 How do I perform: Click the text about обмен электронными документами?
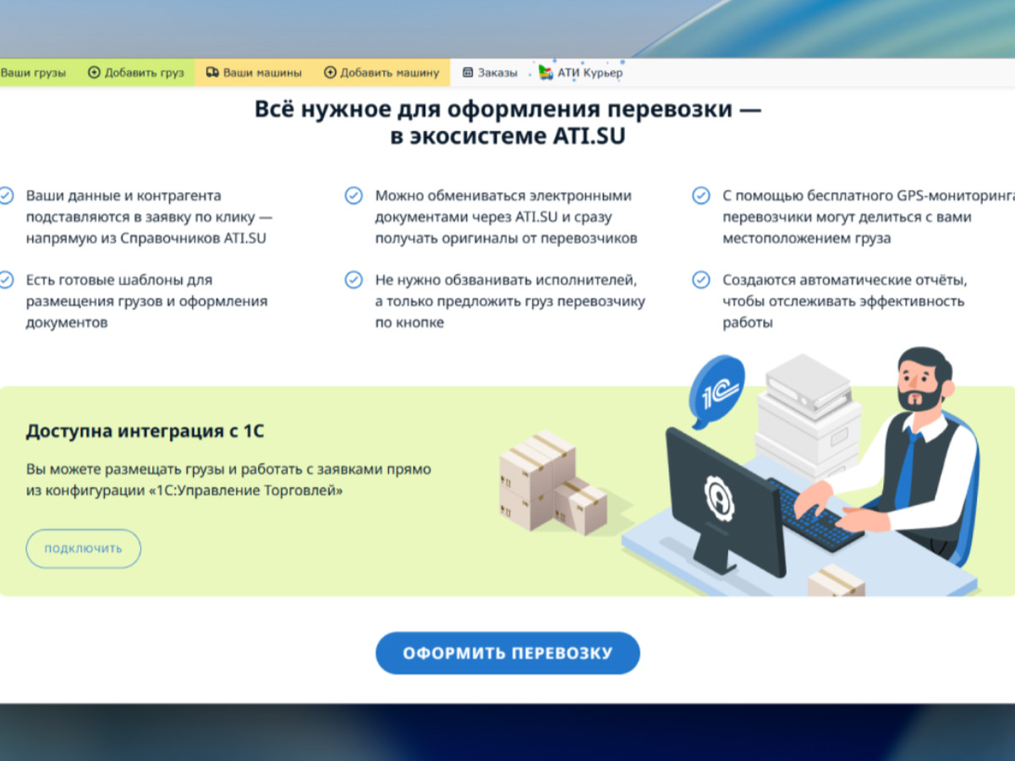tap(506, 217)
